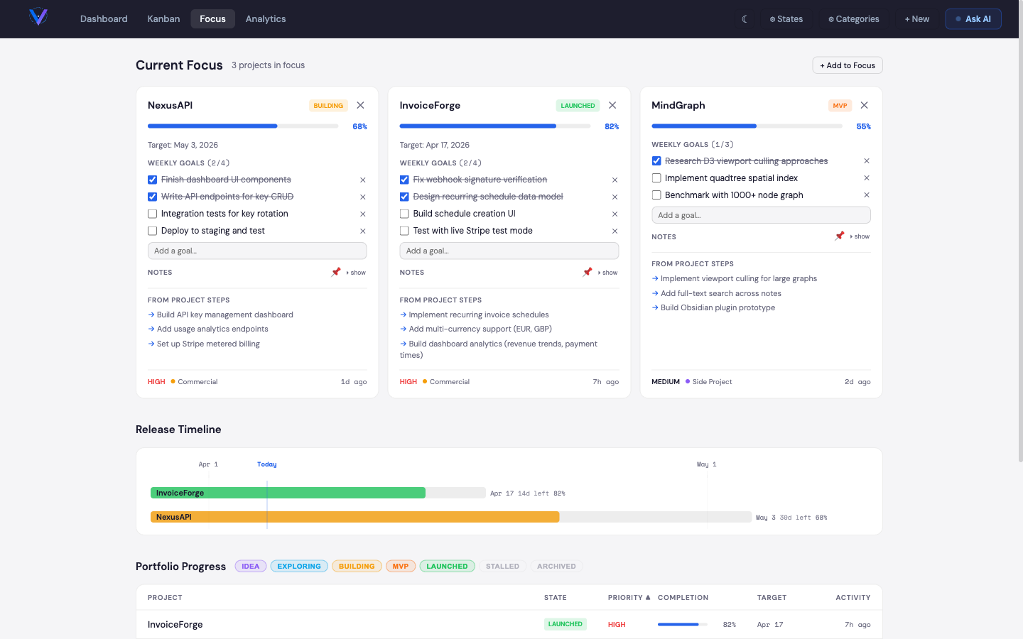Check 'Implement quadtree spatial index' goal

656,178
